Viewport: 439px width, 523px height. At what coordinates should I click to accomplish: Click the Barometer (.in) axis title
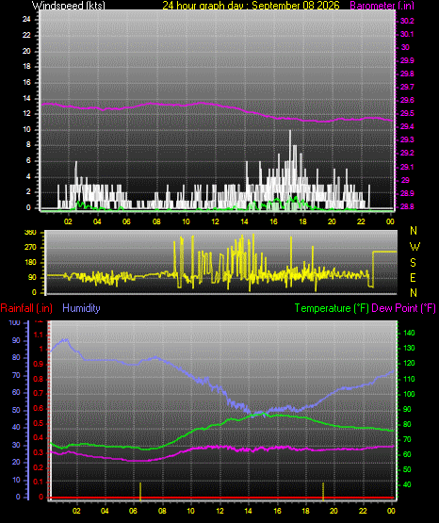(382, 5)
